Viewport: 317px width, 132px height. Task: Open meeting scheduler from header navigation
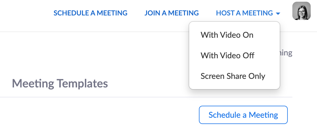coord(90,13)
